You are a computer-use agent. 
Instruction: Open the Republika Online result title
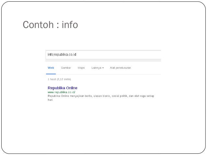[x=62, y=88]
